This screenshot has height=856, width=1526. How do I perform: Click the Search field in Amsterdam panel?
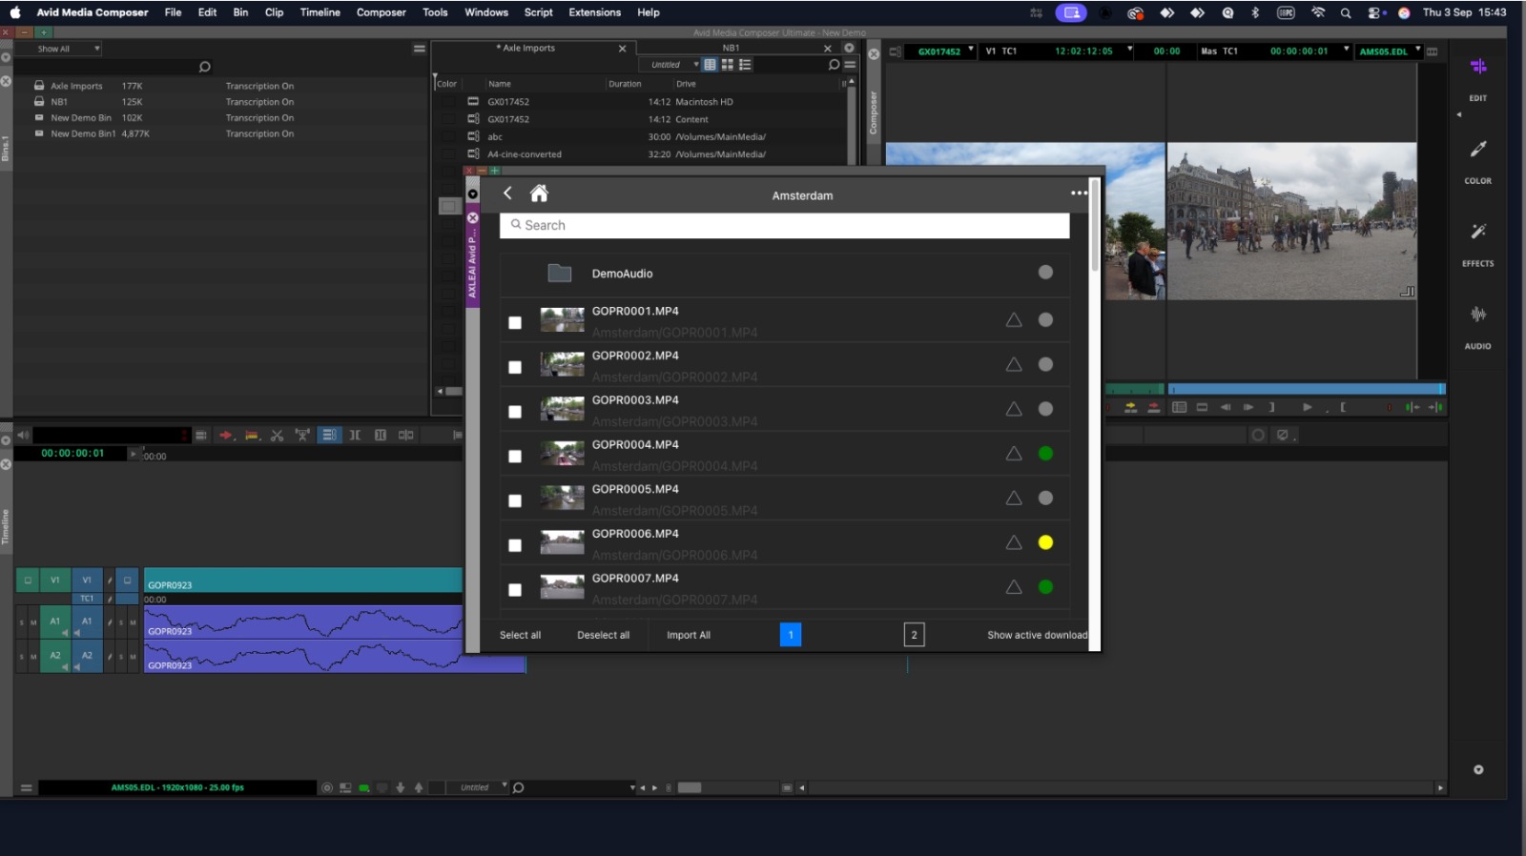click(x=784, y=225)
